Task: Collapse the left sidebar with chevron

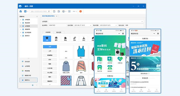Action: tap(37, 17)
